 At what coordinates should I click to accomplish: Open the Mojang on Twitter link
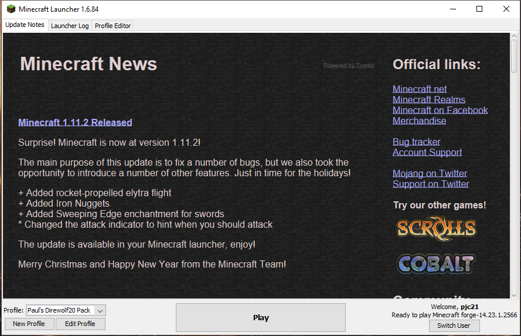tap(430, 173)
